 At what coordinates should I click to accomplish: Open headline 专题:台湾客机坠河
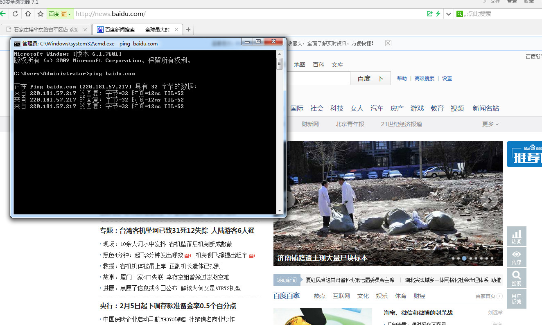[x=177, y=231]
